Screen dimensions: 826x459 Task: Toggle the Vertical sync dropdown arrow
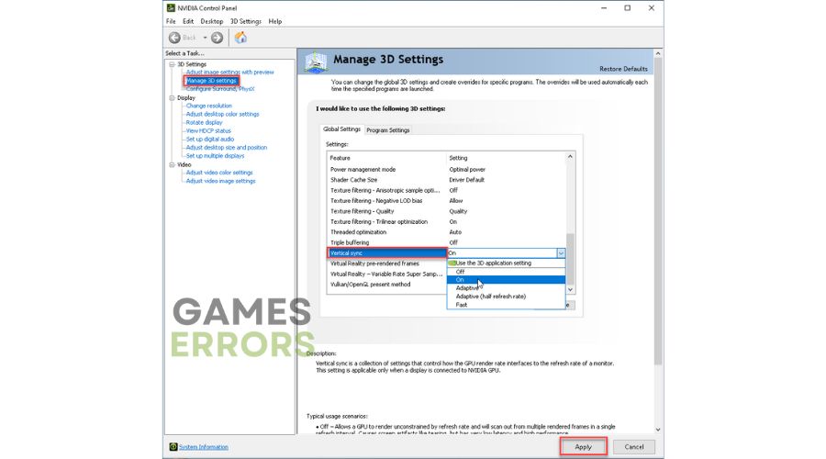(561, 253)
